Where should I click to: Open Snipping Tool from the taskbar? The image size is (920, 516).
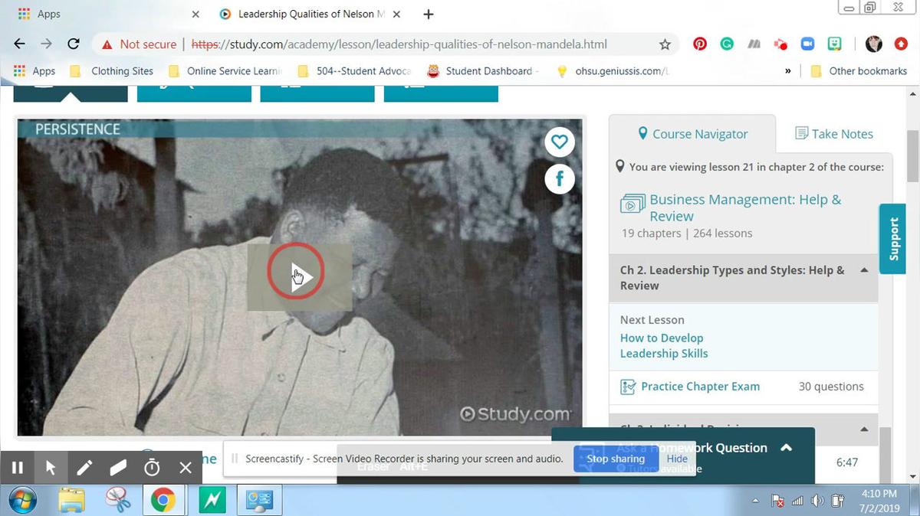point(118,500)
